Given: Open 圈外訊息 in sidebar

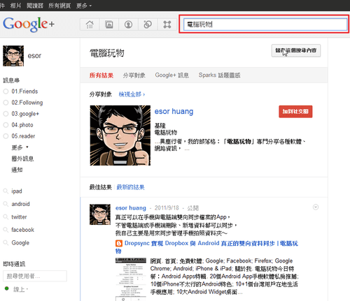Looking at the screenshot, I should point(22,159).
